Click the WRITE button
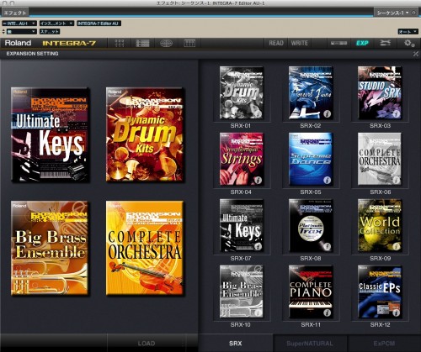This screenshot has width=421, height=352. coord(300,43)
